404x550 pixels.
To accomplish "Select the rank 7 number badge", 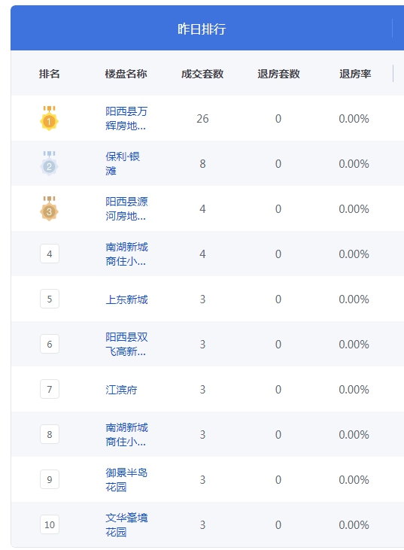I will [x=50, y=389].
